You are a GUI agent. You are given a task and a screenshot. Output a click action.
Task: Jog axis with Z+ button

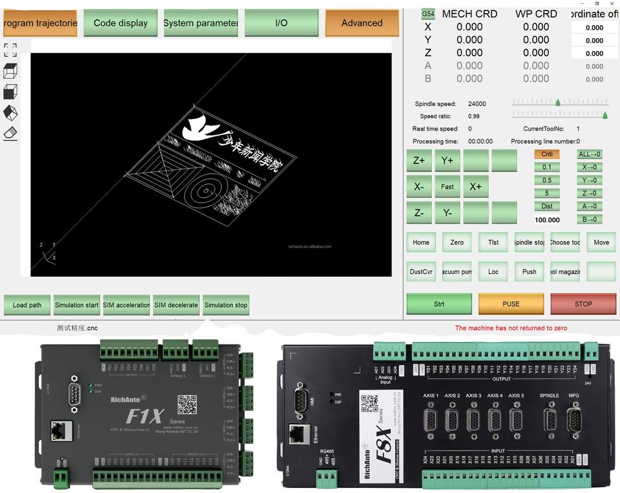[419, 160]
